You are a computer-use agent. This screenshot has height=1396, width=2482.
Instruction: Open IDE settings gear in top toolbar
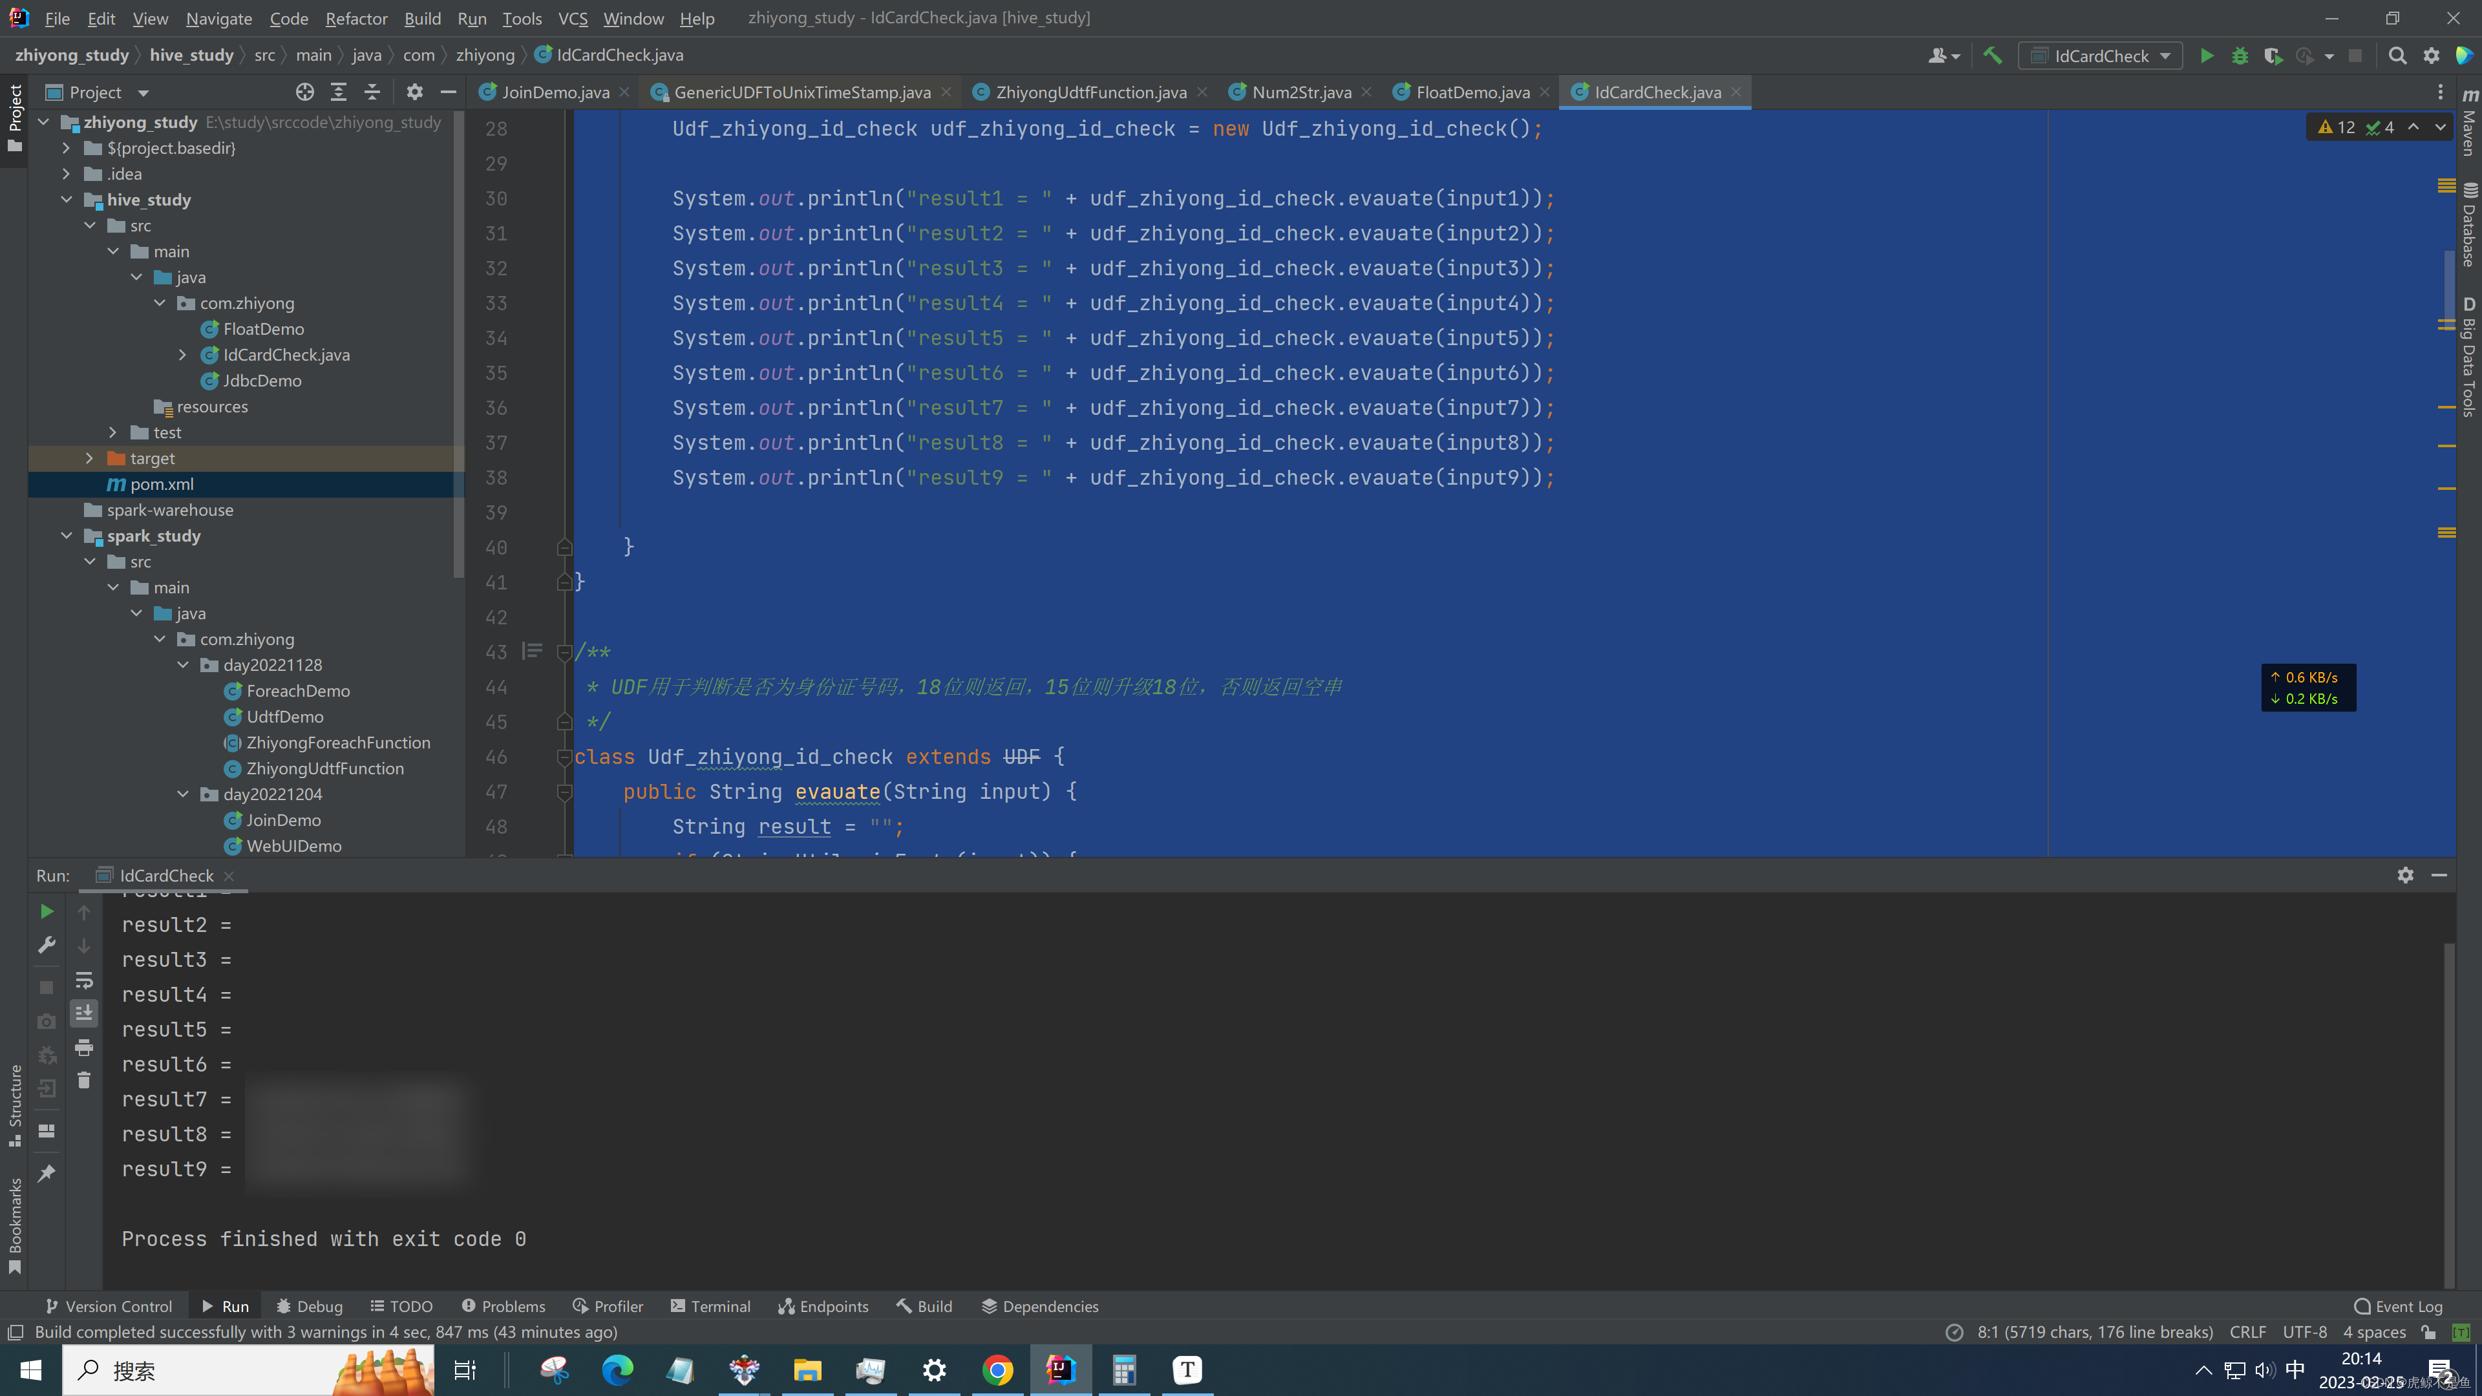click(x=2432, y=56)
